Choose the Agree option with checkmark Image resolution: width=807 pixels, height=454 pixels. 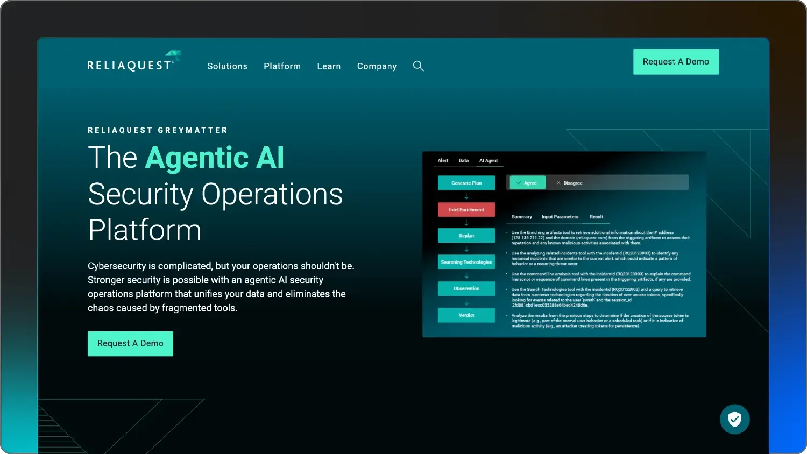click(527, 183)
